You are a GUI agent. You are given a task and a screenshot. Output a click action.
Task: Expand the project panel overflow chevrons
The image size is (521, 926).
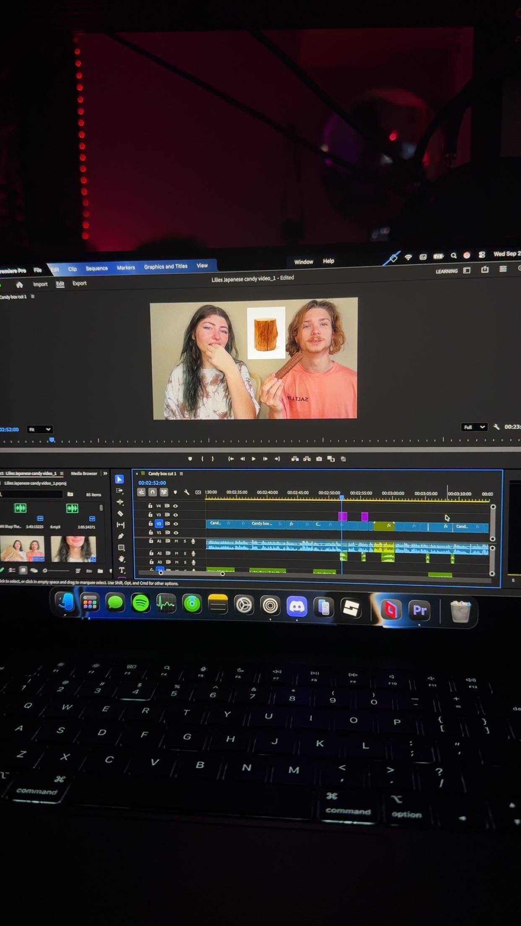pos(105,473)
